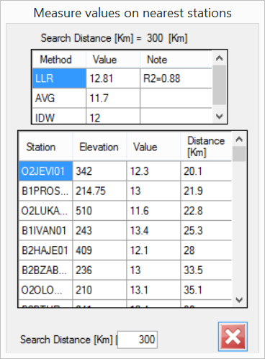265x359 pixels.
Task: Select station B1PROS... row
Action: tap(125, 191)
